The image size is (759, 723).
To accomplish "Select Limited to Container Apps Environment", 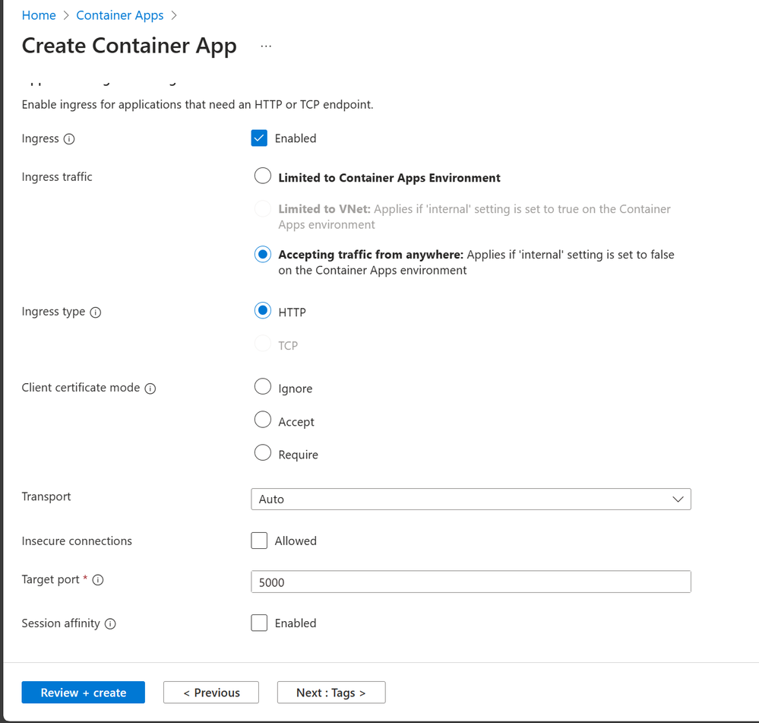I will (x=263, y=176).
